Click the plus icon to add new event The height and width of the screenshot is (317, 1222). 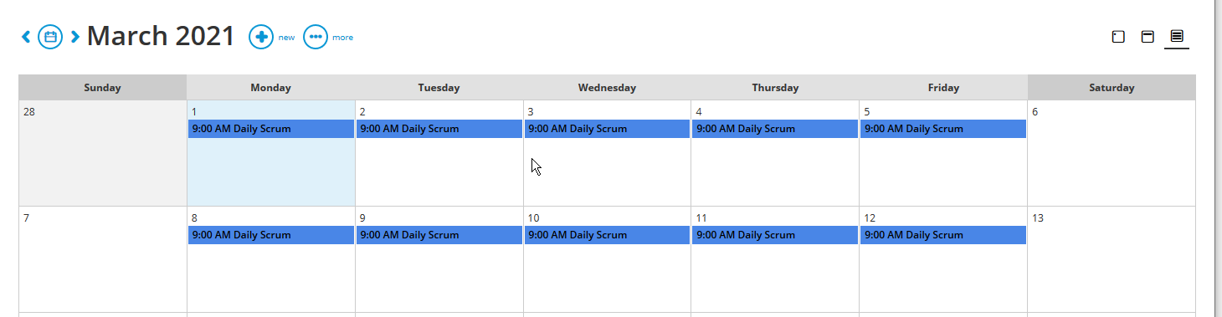[261, 37]
